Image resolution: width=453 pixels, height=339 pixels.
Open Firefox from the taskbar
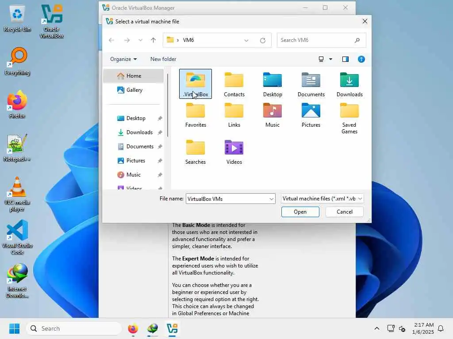pos(133,328)
